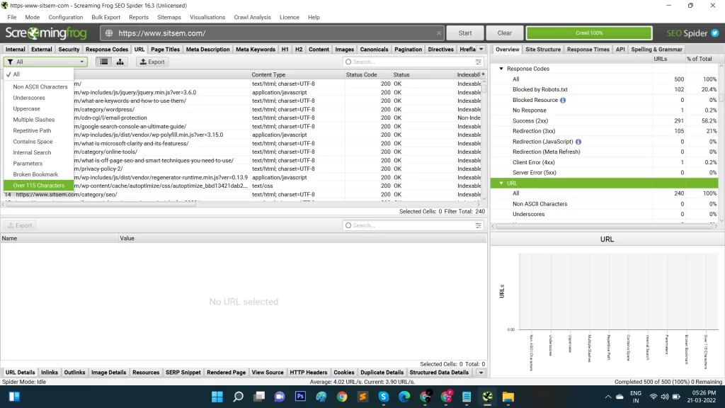Click the globe icon in the URL bar
Viewport: 725px width, 408px height.
pos(109,33)
